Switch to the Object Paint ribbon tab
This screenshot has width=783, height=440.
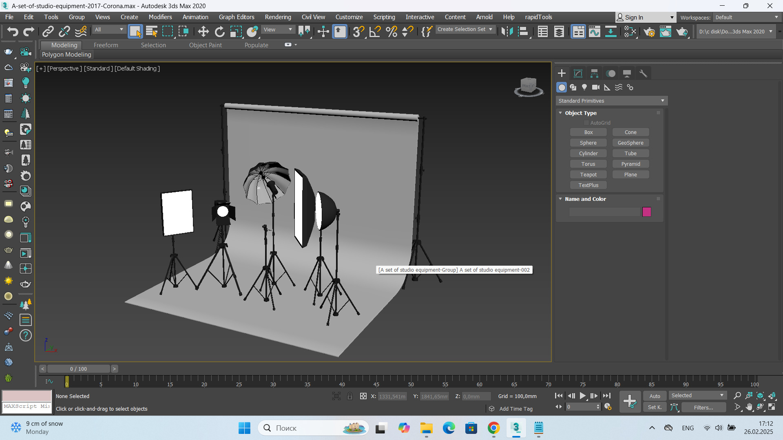[205, 45]
